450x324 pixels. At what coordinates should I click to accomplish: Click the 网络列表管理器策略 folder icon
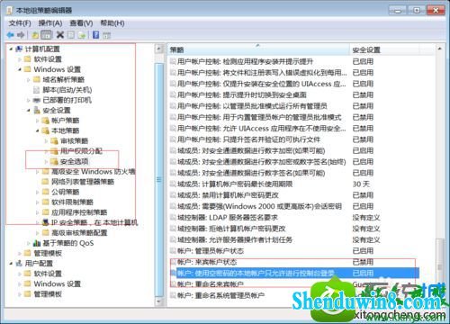pyautogui.click(x=46, y=182)
